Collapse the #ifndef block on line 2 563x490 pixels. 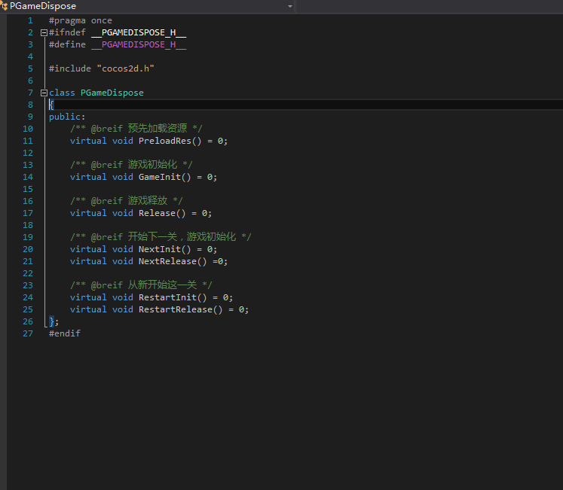click(44, 32)
